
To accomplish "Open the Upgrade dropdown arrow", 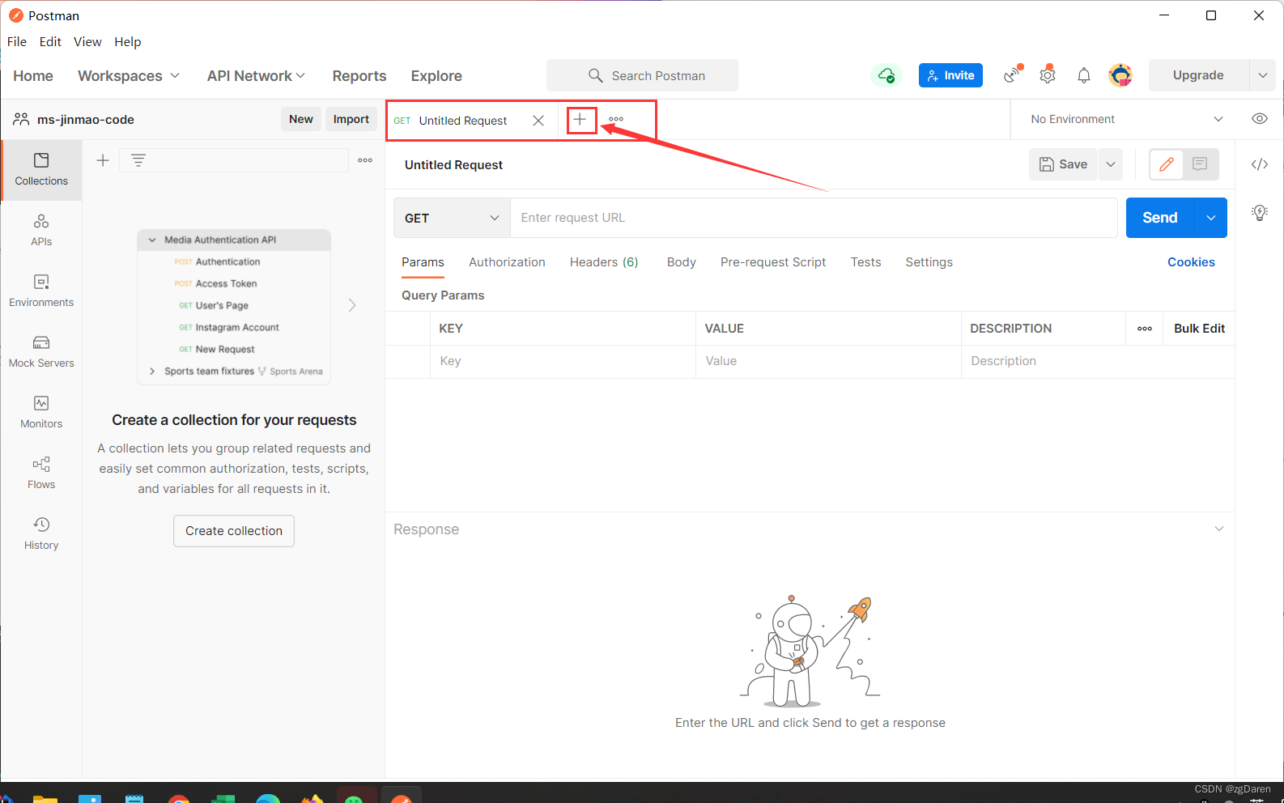I will click(1262, 75).
